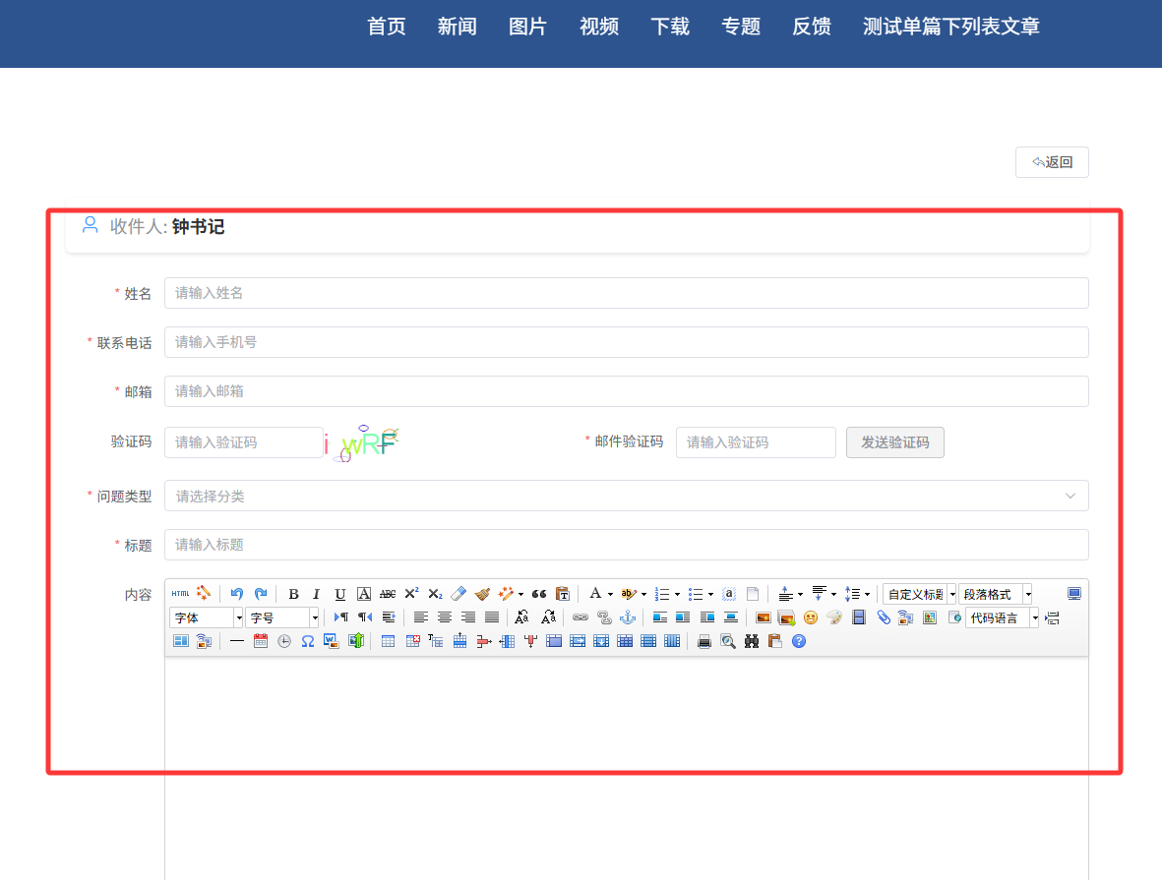Toggle the editor fullscreen mode
Viewport: 1162px width, 880px height.
click(x=1074, y=594)
